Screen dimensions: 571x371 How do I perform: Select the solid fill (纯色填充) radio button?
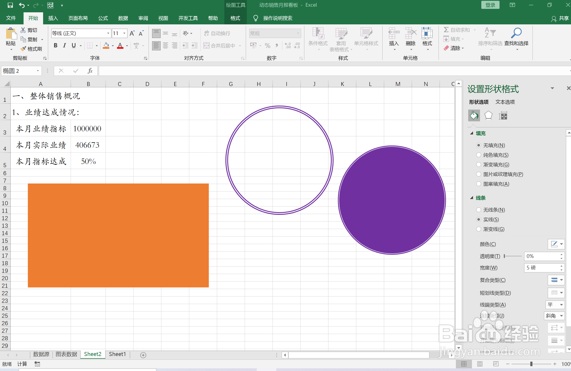pyautogui.click(x=479, y=155)
